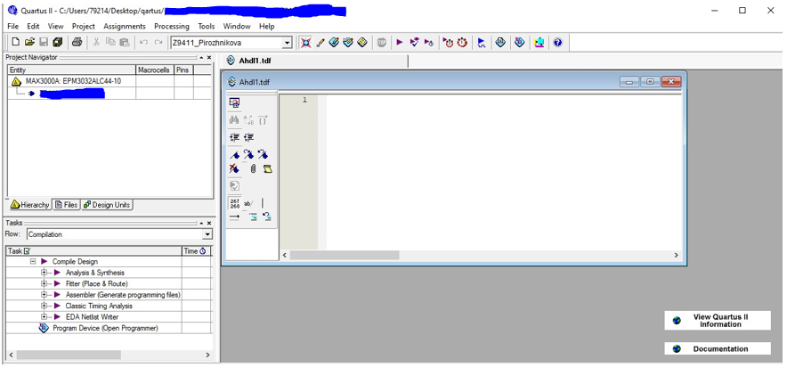Click the Entity column header
The image size is (787, 368).
point(72,70)
